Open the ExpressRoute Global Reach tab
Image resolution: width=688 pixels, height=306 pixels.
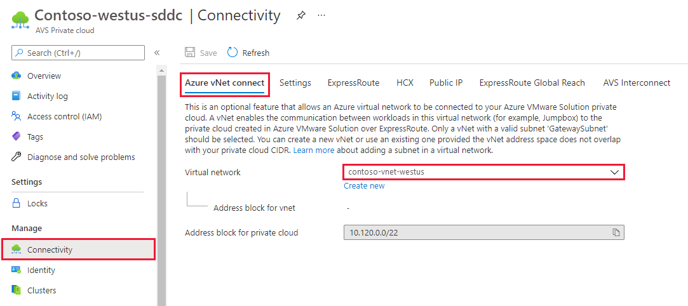tap(532, 83)
